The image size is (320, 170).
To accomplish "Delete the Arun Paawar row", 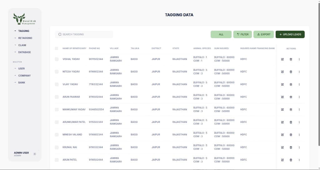I will click(x=291, y=97).
